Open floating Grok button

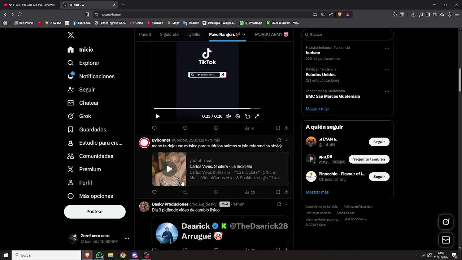tap(446, 222)
